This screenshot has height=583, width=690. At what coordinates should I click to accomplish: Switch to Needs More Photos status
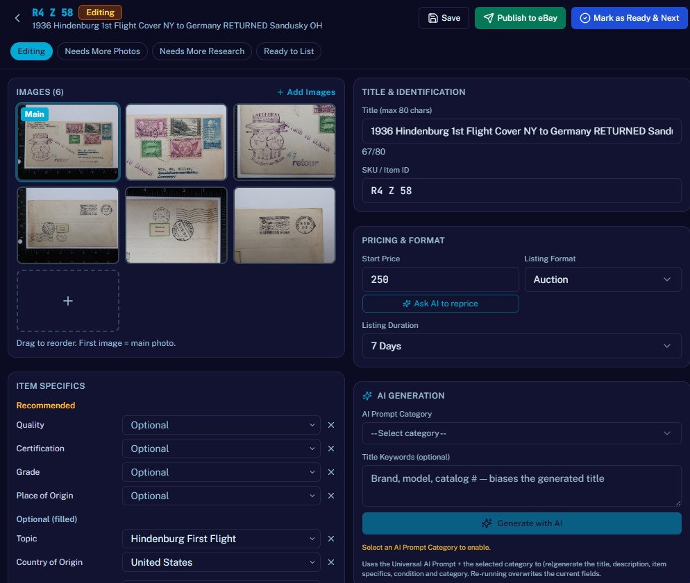coord(102,51)
